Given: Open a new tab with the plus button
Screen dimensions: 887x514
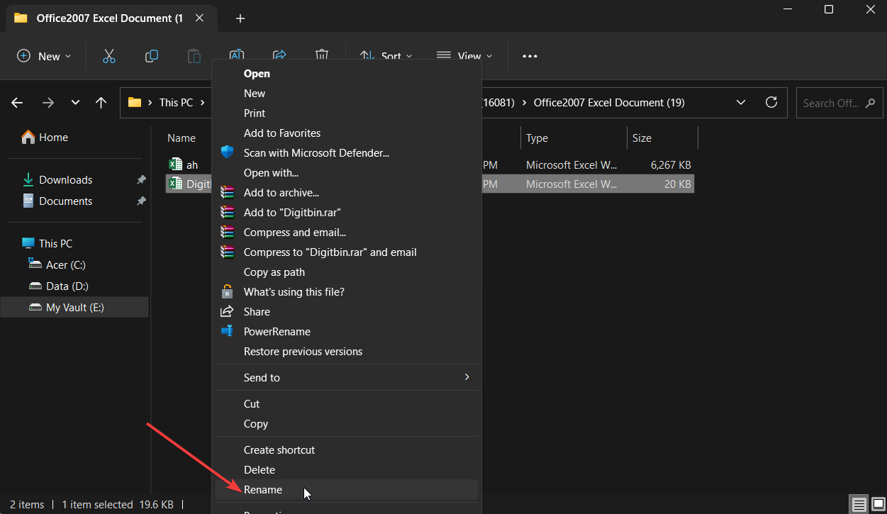Looking at the screenshot, I should coord(240,18).
